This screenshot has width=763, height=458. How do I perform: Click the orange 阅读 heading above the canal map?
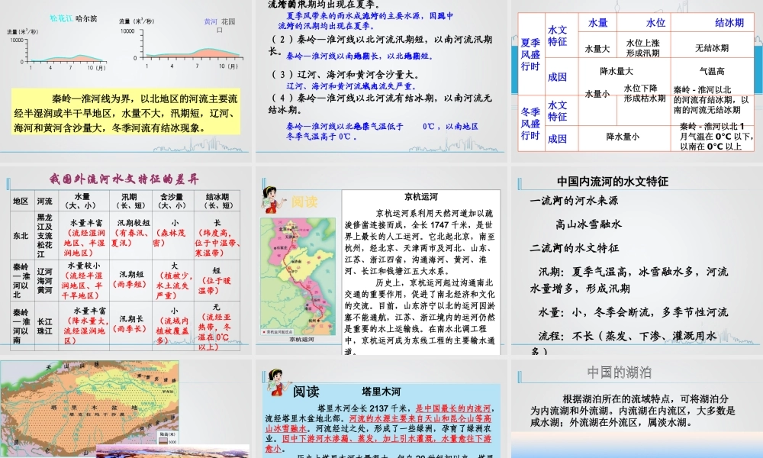coord(304,202)
